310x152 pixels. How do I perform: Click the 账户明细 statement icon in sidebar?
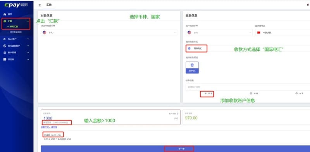pos(5,53)
